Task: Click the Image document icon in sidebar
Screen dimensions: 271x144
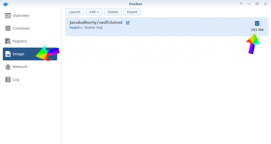Action: point(8,54)
